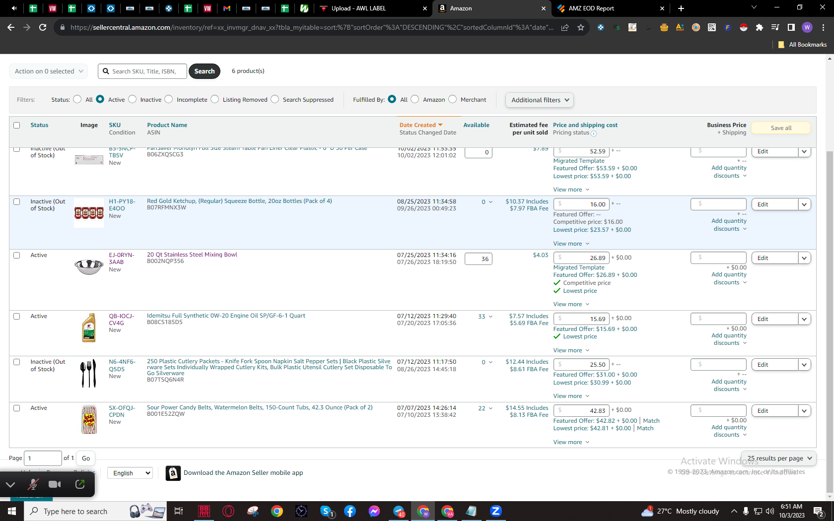Open a new browser tab
This screenshot has width=834, height=521.
pyautogui.click(x=681, y=8)
